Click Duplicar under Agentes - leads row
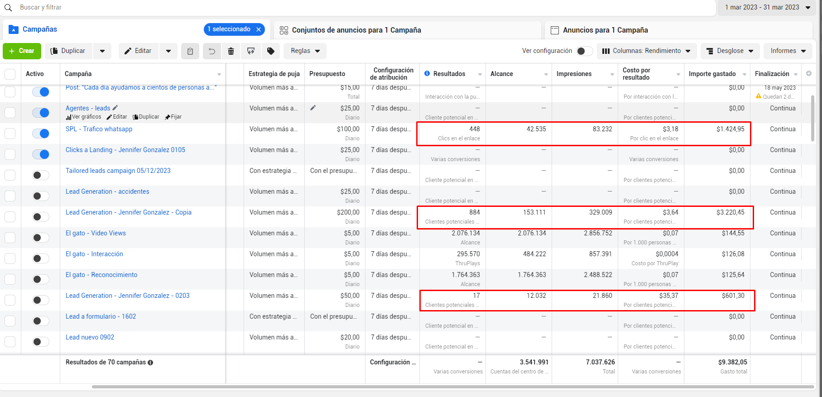This screenshot has width=822, height=397. pos(146,117)
